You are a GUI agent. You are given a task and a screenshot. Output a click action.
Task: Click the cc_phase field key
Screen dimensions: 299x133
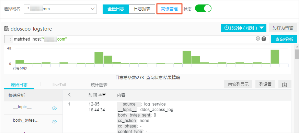coord(127,126)
